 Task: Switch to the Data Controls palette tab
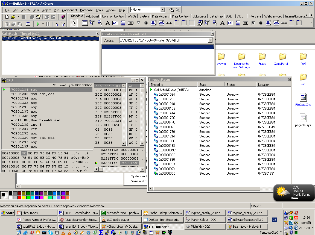[180, 16]
